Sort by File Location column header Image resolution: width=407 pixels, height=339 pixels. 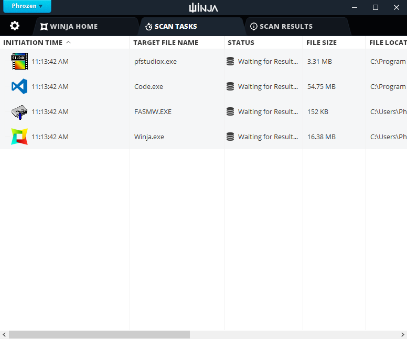tap(387, 42)
